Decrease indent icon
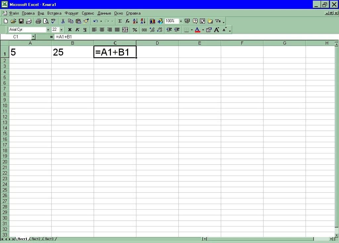Viewport: 339px width, 243px height. [x=169, y=30]
